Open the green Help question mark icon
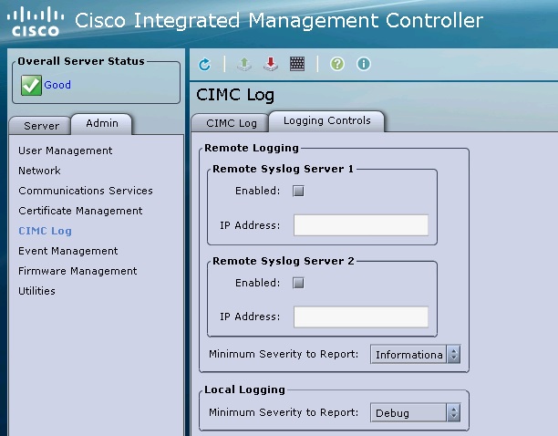 [x=337, y=64]
